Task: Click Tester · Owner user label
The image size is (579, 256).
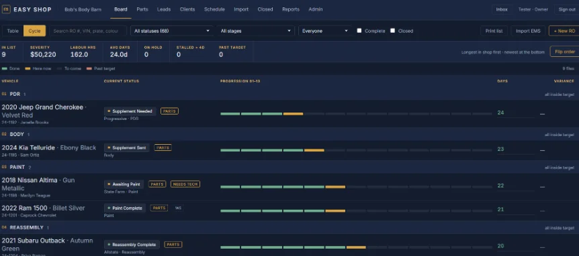Action: [533, 9]
